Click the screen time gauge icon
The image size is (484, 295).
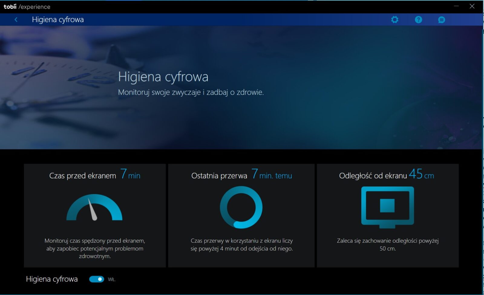coord(94,208)
